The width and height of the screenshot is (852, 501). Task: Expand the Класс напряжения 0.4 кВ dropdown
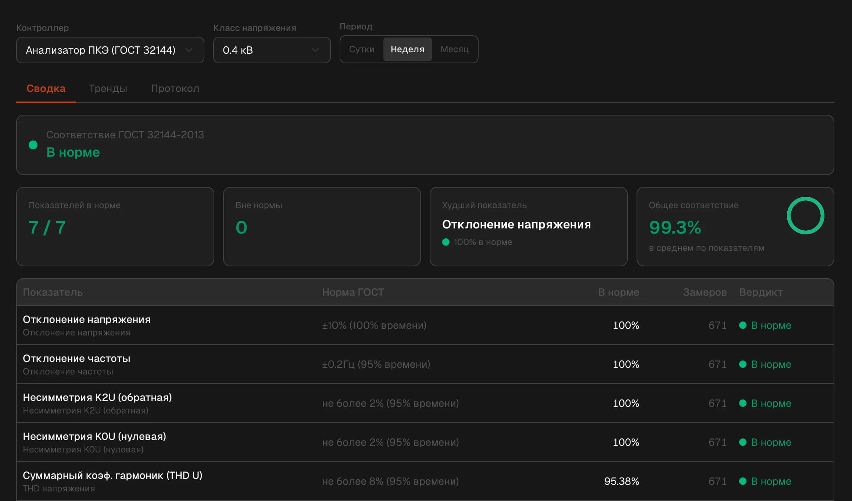(x=272, y=50)
